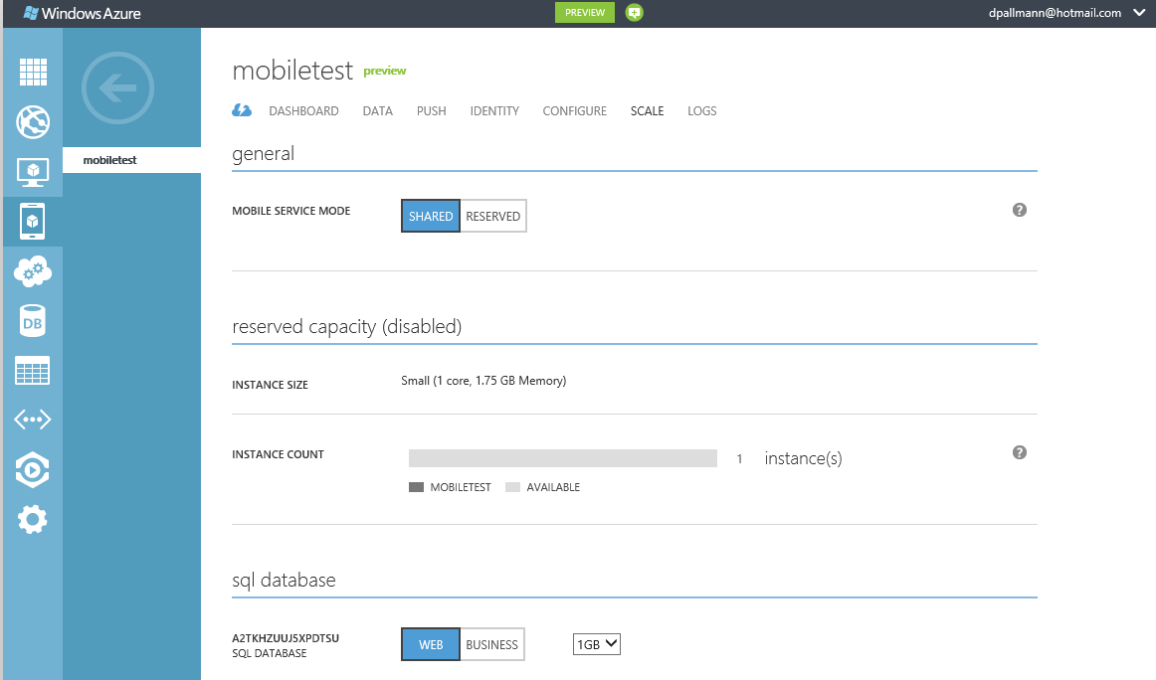Switch to the CONFIGURE tab

pyautogui.click(x=575, y=111)
